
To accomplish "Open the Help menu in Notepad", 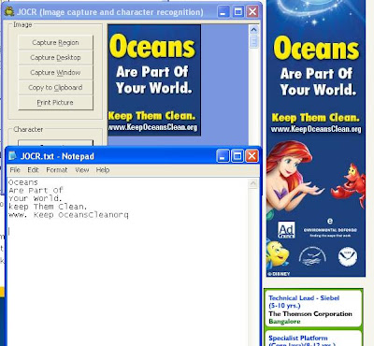I will coord(103,170).
